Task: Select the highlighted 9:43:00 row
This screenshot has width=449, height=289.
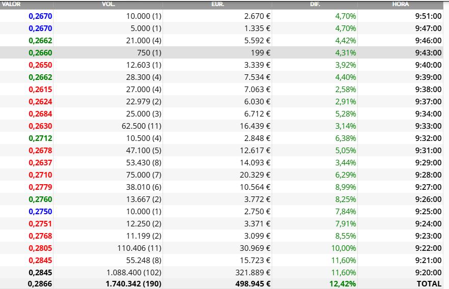Action: pyautogui.click(x=221, y=52)
